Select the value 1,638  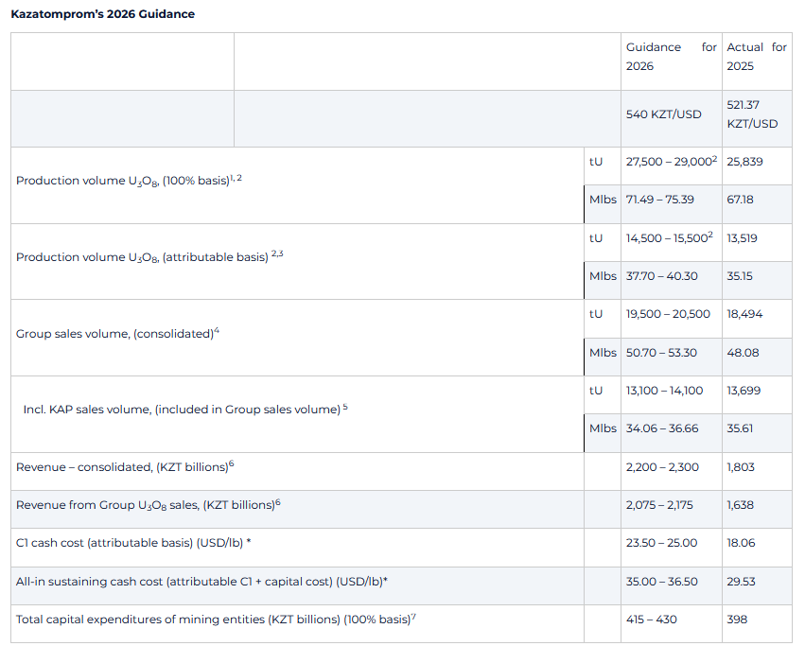pos(741,505)
